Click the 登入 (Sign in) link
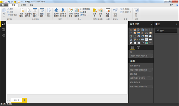The image size is (179, 106). point(172,5)
